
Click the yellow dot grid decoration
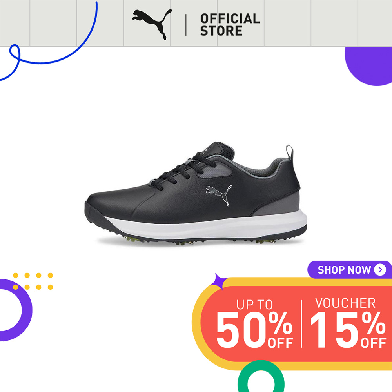[x=33, y=281]
